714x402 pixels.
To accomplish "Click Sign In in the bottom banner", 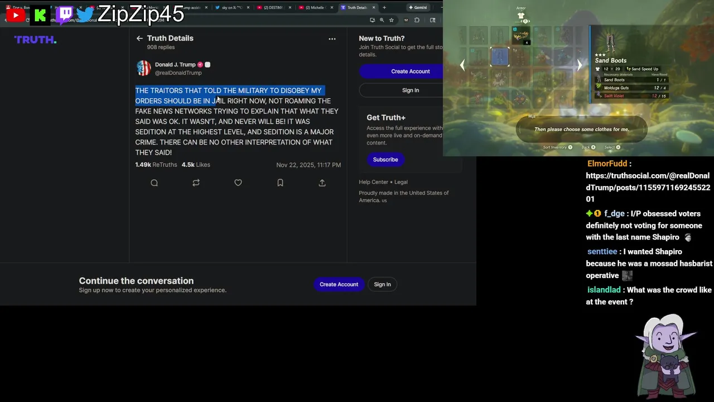I will [x=382, y=284].
